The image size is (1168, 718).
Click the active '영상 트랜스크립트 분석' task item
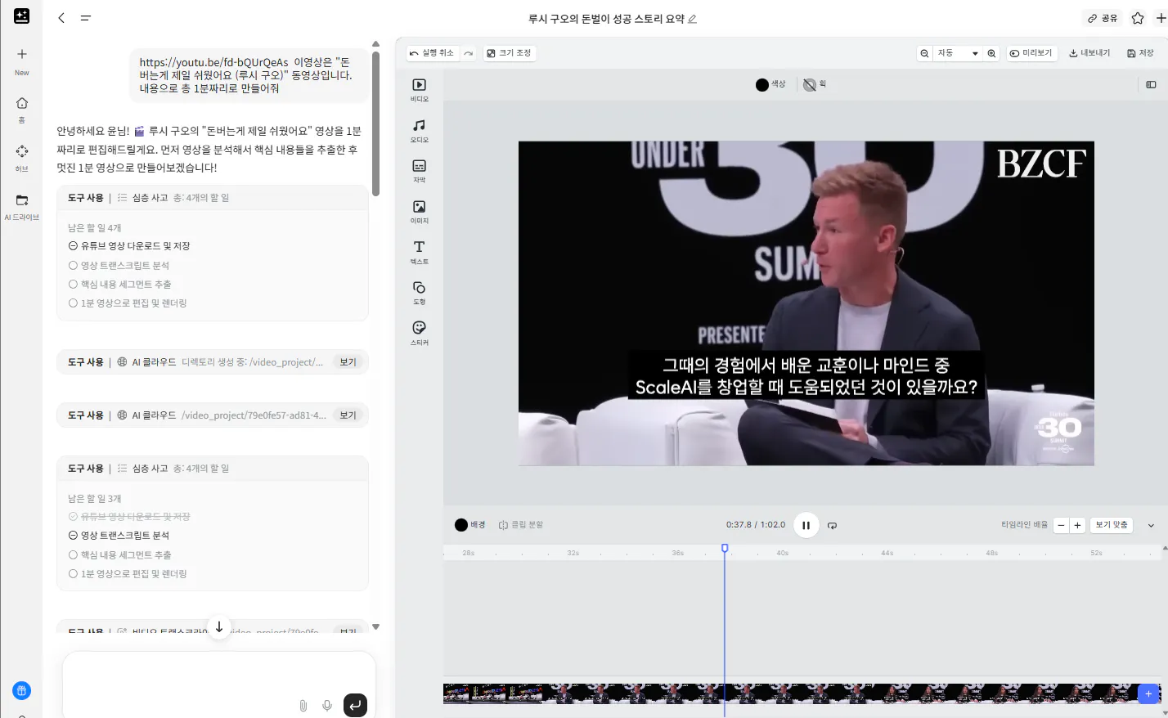pyautogui.click(x=125, y=536)
